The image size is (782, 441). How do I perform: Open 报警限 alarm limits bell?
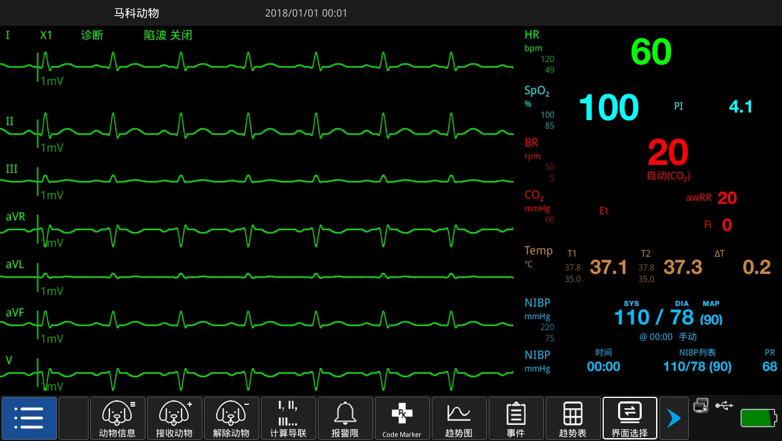[x=345, y=418]
